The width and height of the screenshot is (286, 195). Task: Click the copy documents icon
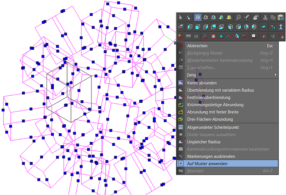pyautogui.click(x=273, y=17)
